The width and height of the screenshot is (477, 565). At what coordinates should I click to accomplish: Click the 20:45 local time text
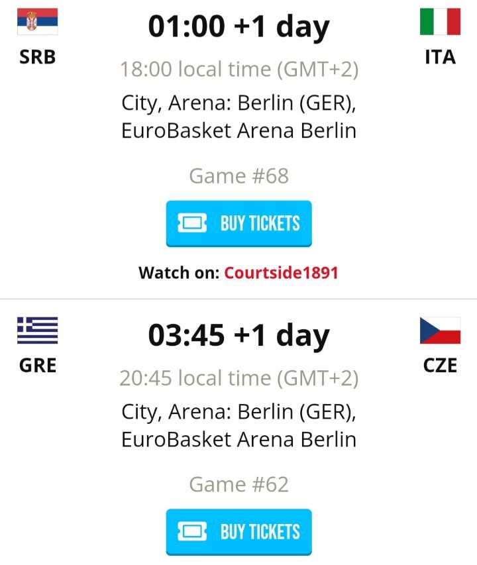(238, 378)
